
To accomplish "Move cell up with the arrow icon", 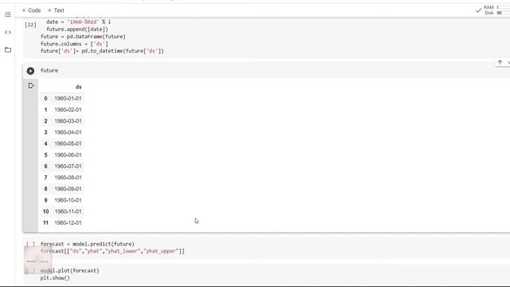I will [500, 62].
